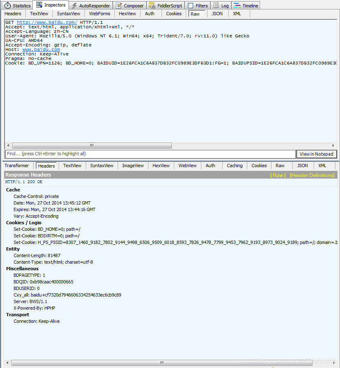Select Connection: Keep-Alive response header
Image resolution: width=340 pixels, height=368 pixels.
click(37, 321)
